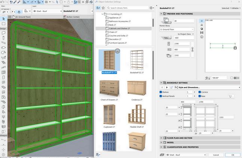The width and height of the screenshot is (242, 158).
Task: Click the undo arrow in the top toolbar
Action: point(3,2)
